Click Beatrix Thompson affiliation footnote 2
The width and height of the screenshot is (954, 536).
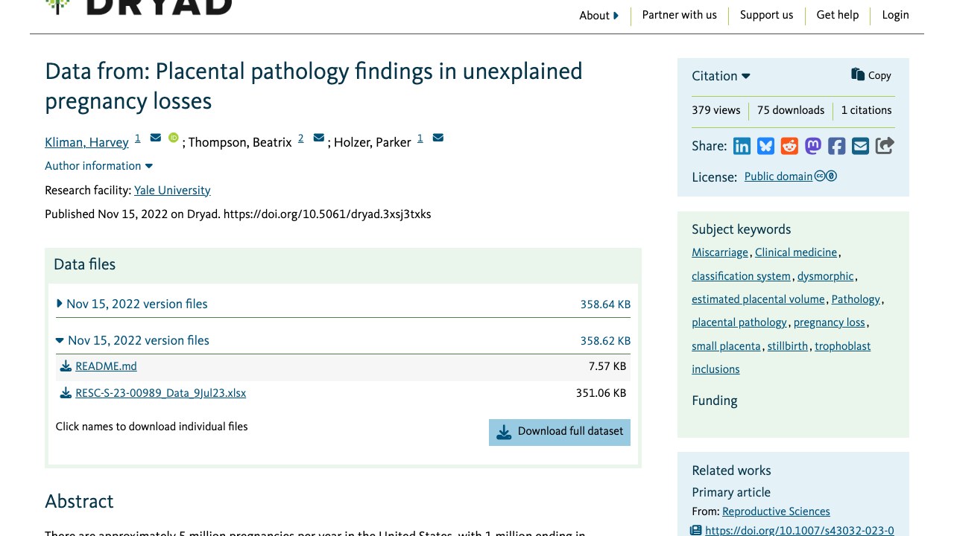300,138
